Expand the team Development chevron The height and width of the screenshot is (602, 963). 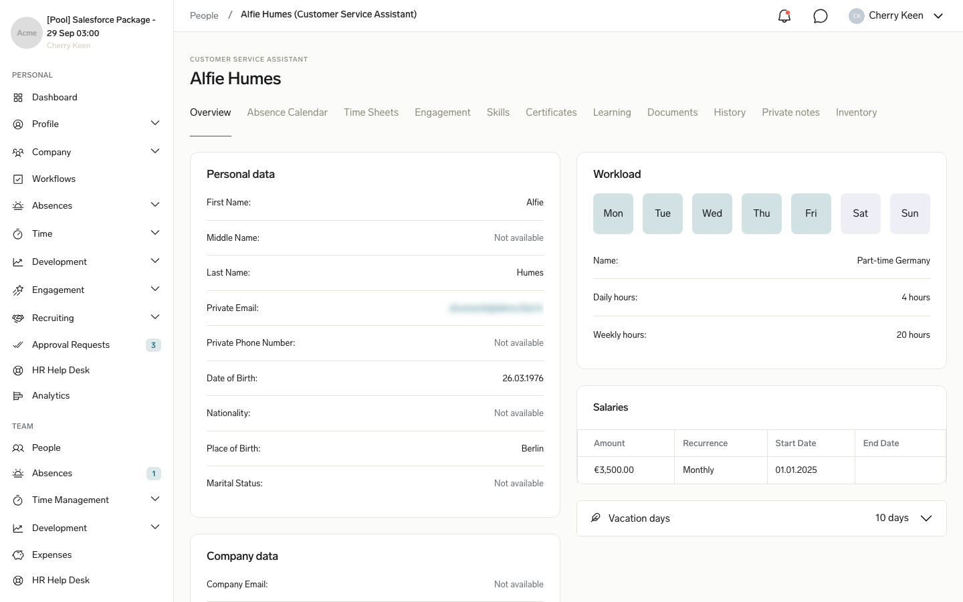(x=155, y=527)
